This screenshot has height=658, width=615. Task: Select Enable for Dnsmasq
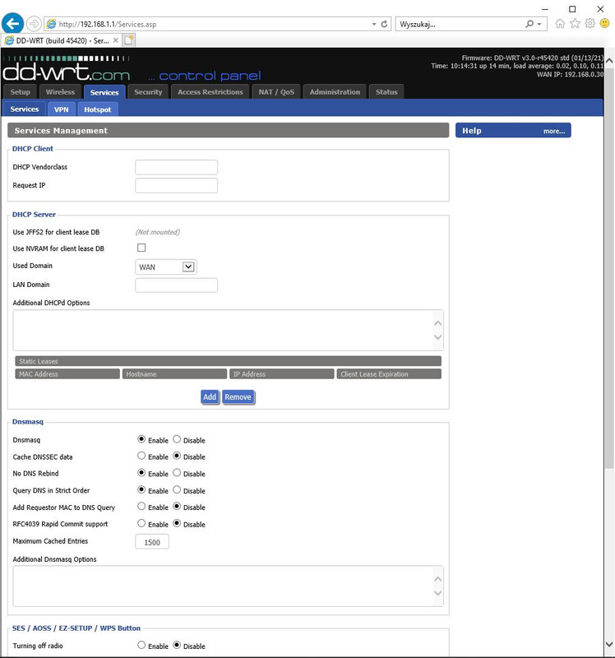coord(141,439)
